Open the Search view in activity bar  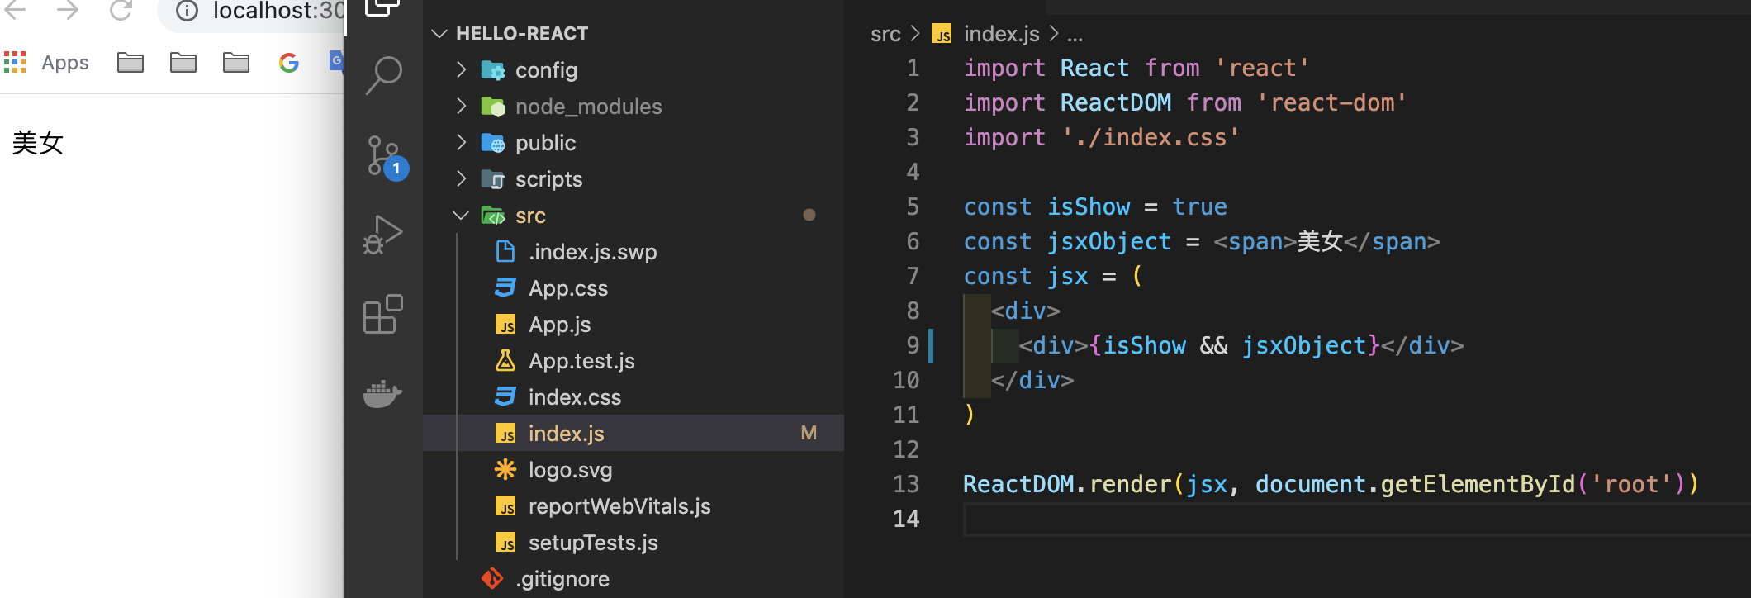coord(383,76)
